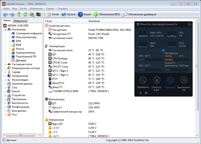The image size is (201, 144).
Task: Click the Конфигурация tree icon
Action: tap(9, 107)
